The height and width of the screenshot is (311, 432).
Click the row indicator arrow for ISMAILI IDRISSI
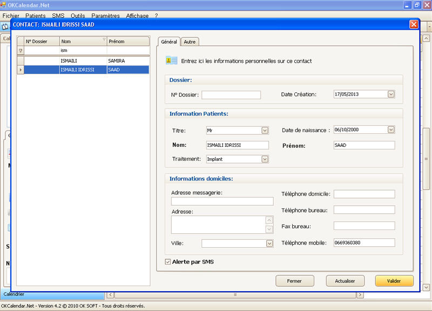(x=21, y=70)
